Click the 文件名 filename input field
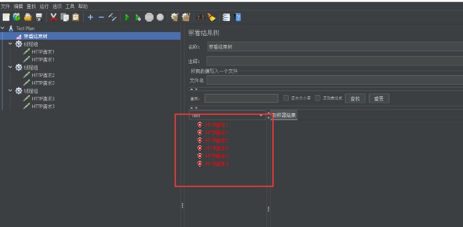Viewport: 463px width, 227px height. (x=334, y=80)
